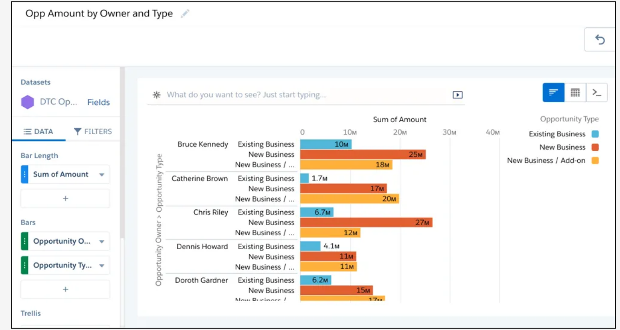This screenshot has width=620, height=330.
Task: Select Chris Riley's 12M add-on bar
Action: pos(330,233)
